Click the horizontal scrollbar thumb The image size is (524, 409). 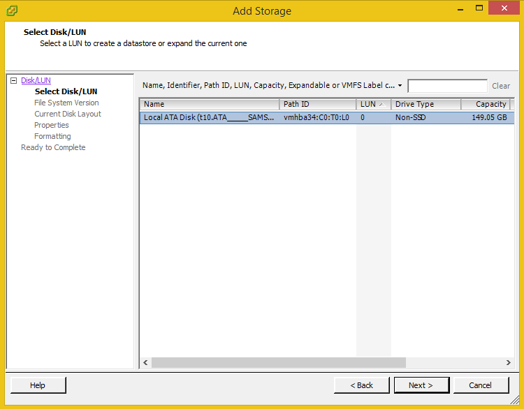(278, 363)
